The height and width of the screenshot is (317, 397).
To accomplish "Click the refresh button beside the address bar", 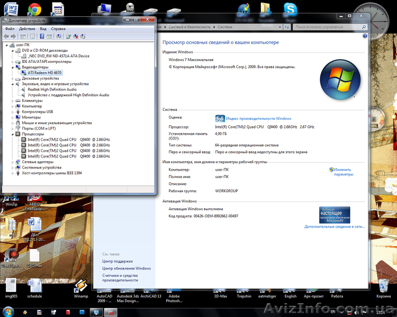I will 287,27.
